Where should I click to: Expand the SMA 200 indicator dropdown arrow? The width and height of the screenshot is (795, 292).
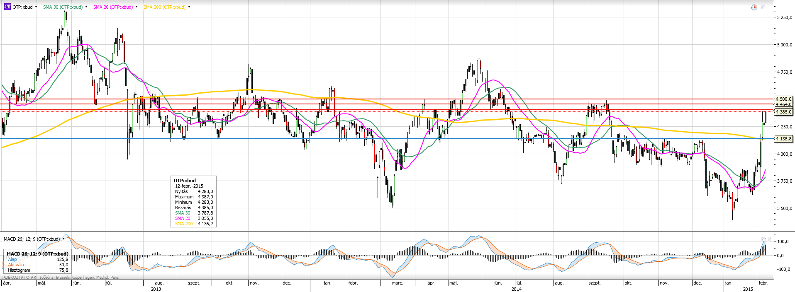click(x=189, y=7)
